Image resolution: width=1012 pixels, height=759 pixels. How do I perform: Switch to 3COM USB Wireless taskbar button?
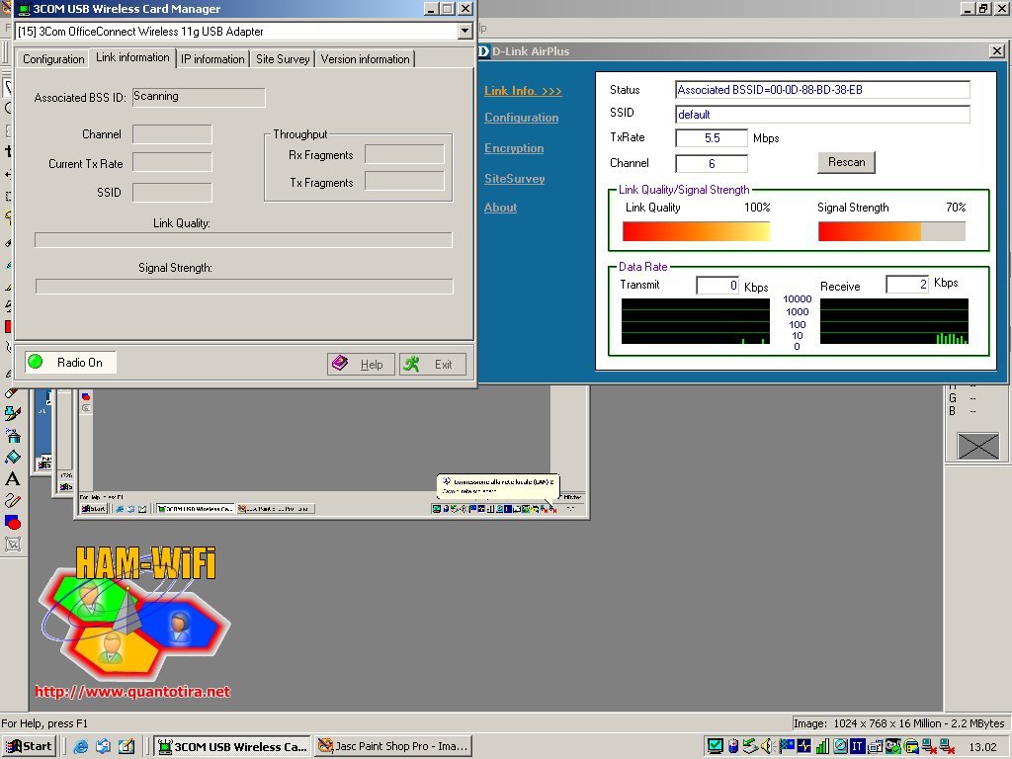232,747
